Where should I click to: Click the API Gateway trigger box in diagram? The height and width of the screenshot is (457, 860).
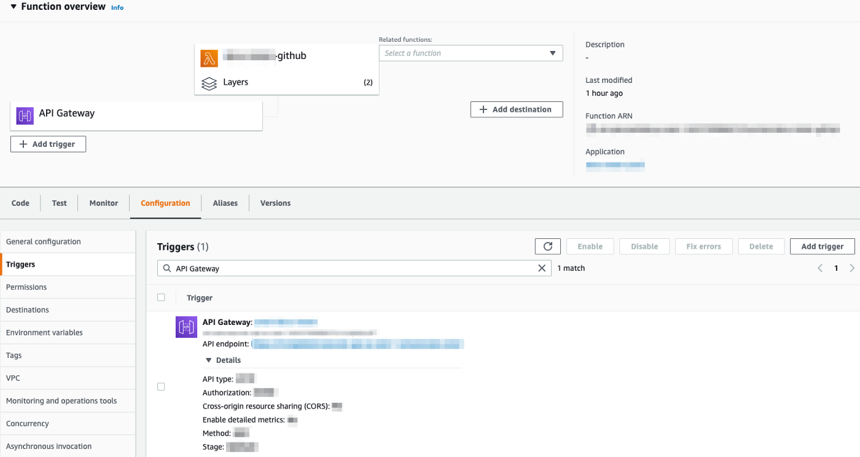click(x=136, y=115)
